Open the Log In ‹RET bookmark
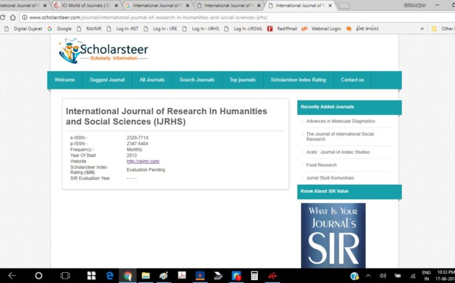This screenshot has height=283, width=455. click(x=123, y=29)
